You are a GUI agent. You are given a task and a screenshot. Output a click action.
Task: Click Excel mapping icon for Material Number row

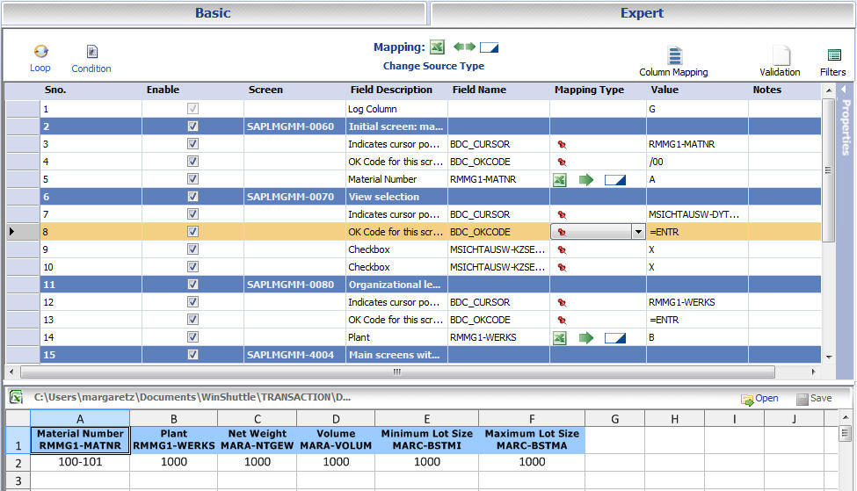pos(559,179)
